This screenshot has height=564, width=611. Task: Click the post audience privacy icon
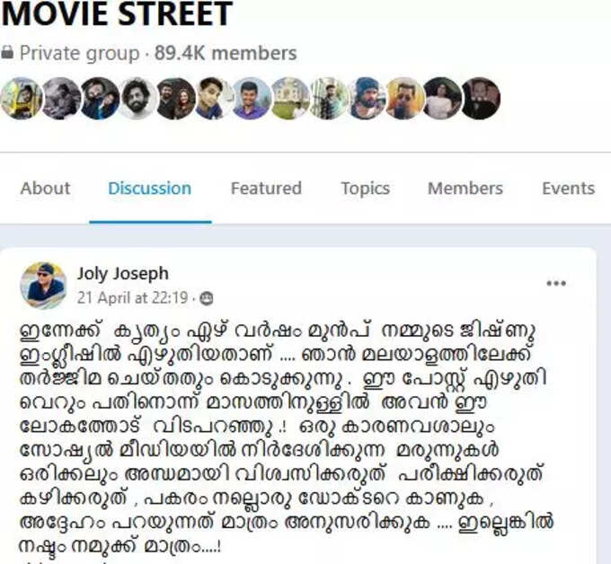coord(206,298)
